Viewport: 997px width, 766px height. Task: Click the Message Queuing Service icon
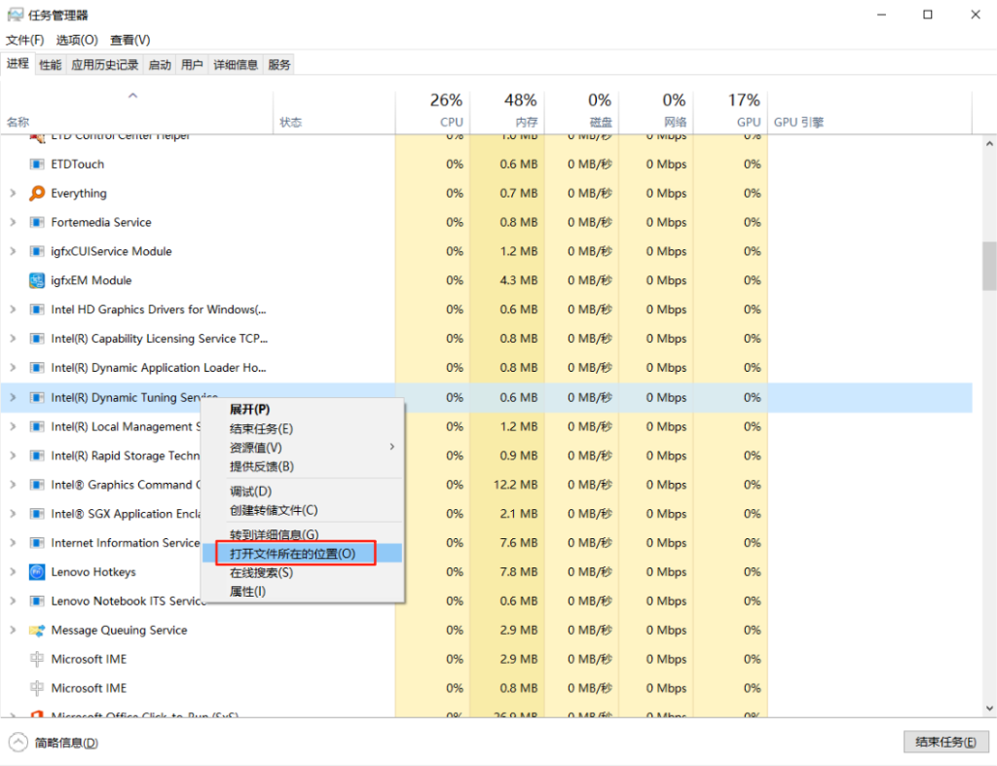click(x=37, y=631)
